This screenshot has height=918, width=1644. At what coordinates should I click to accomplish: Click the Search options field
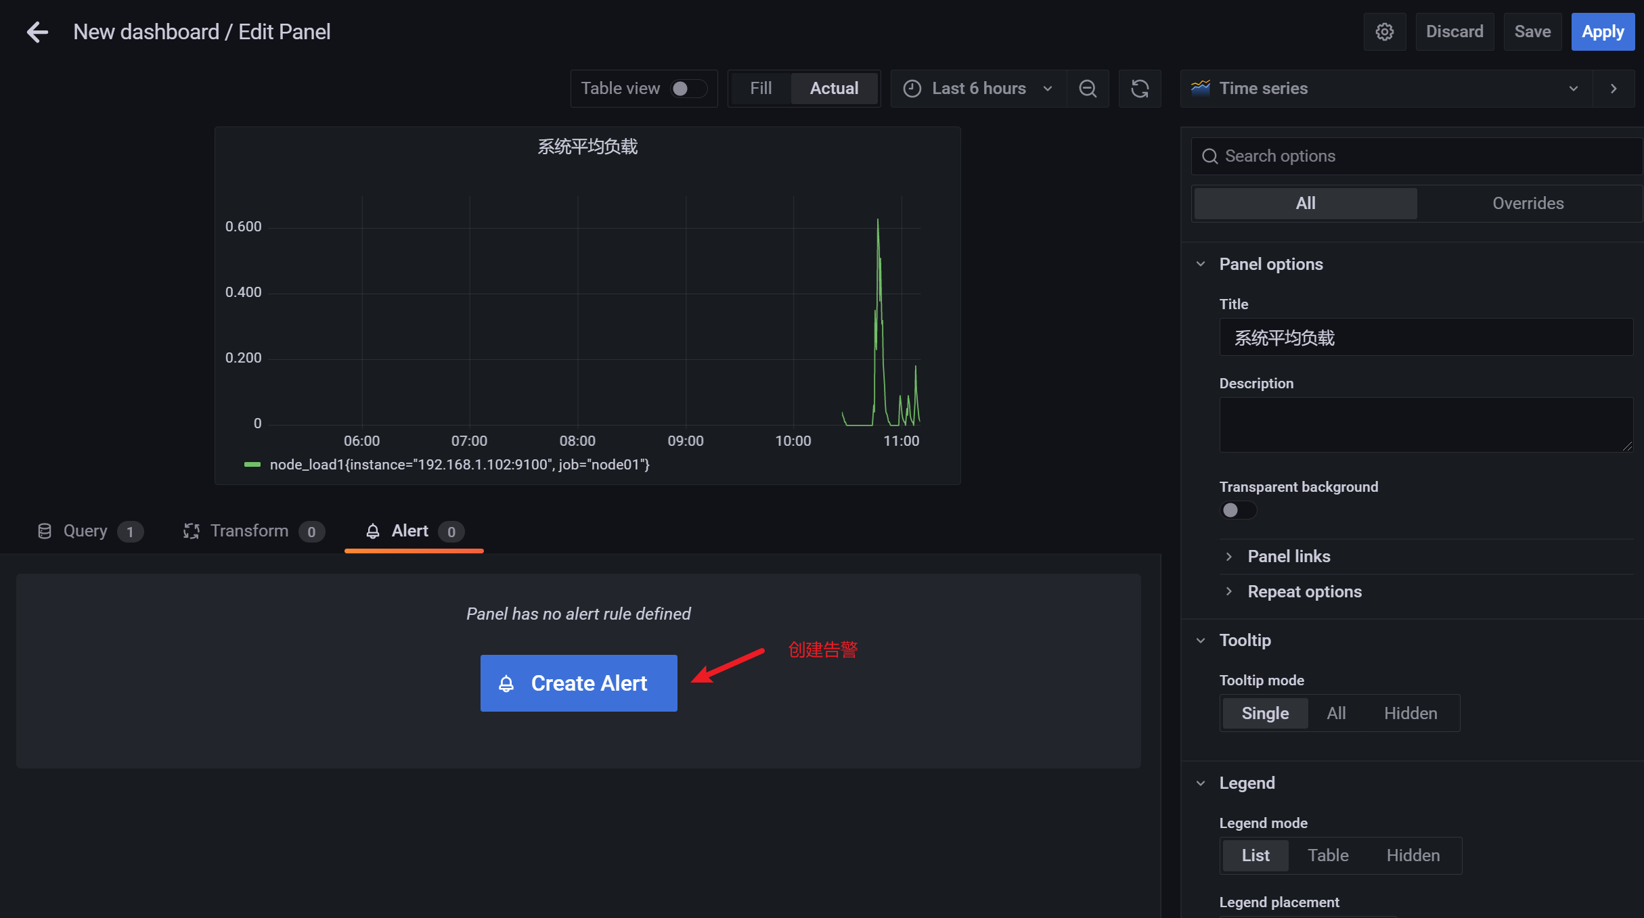click(1417, 156)
